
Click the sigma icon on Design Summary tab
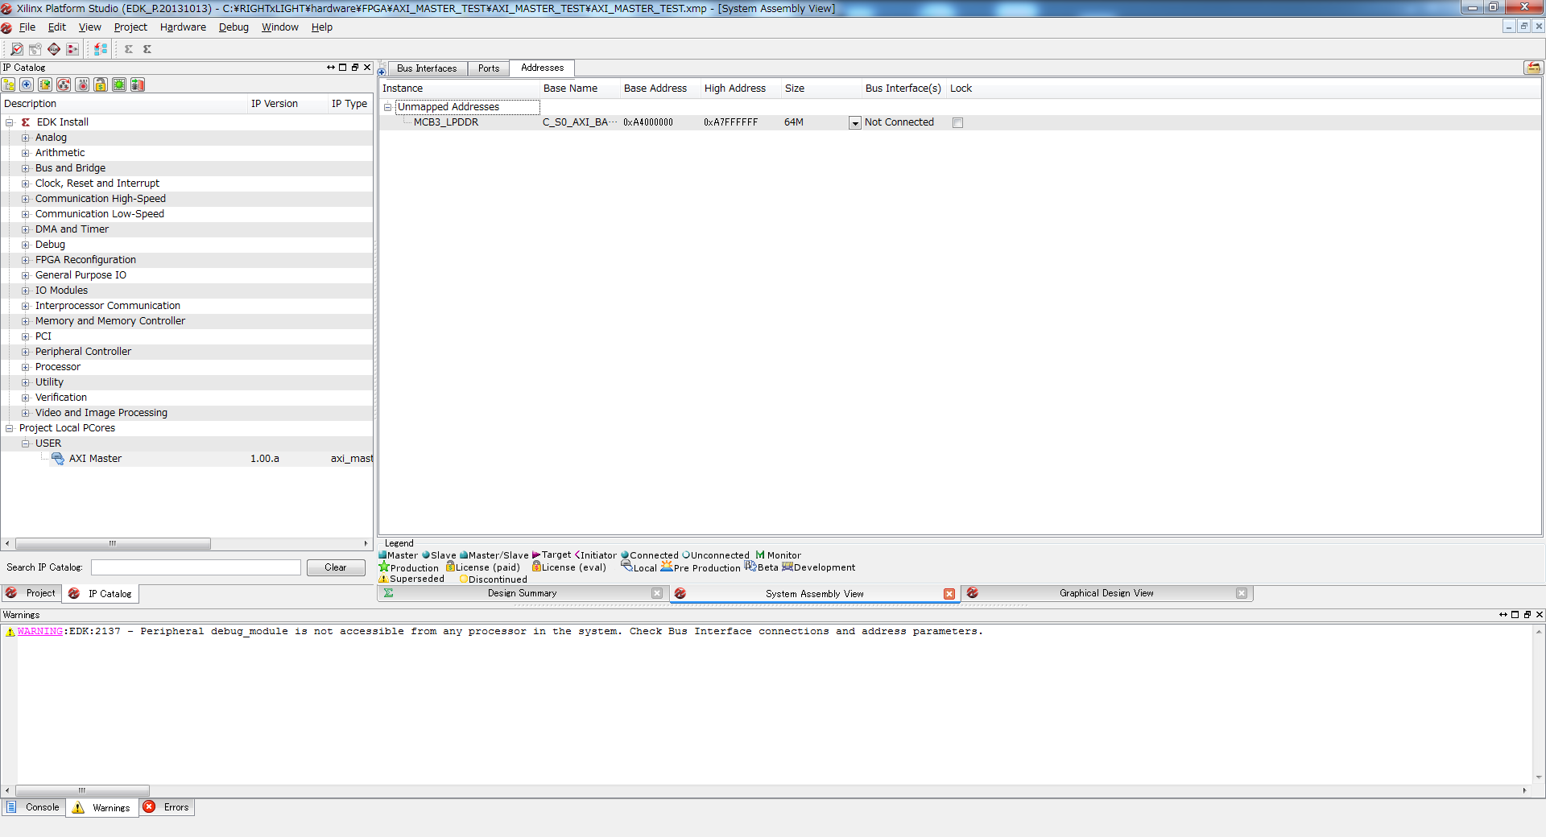click(x=389, y=593)
